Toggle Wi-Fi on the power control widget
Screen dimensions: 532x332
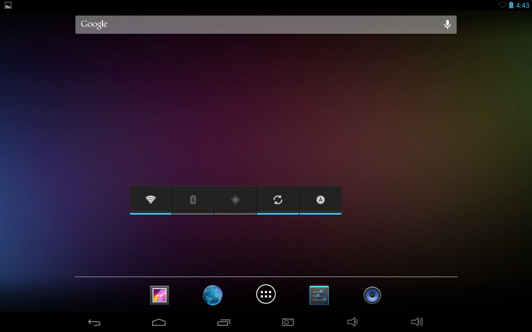coord(150,200)
